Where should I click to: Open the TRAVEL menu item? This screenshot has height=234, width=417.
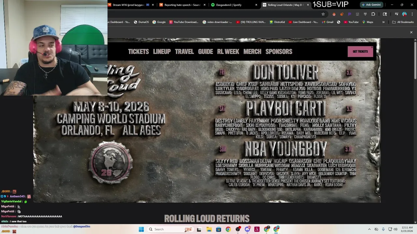(184, 51)
